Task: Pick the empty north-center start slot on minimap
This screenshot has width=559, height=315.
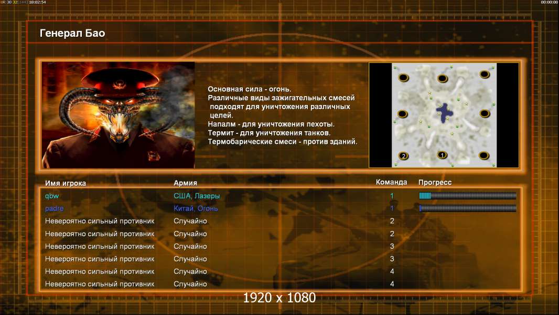Action: (x=443, y=78)
